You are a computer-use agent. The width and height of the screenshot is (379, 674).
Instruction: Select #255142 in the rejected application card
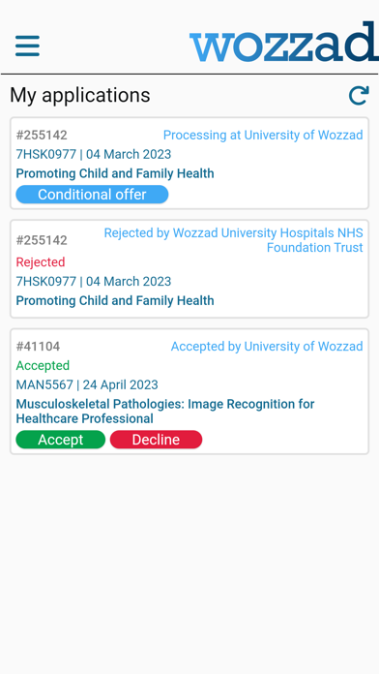coord(42,240)
